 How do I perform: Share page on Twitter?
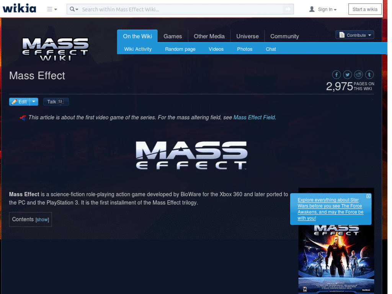(347, 75)
